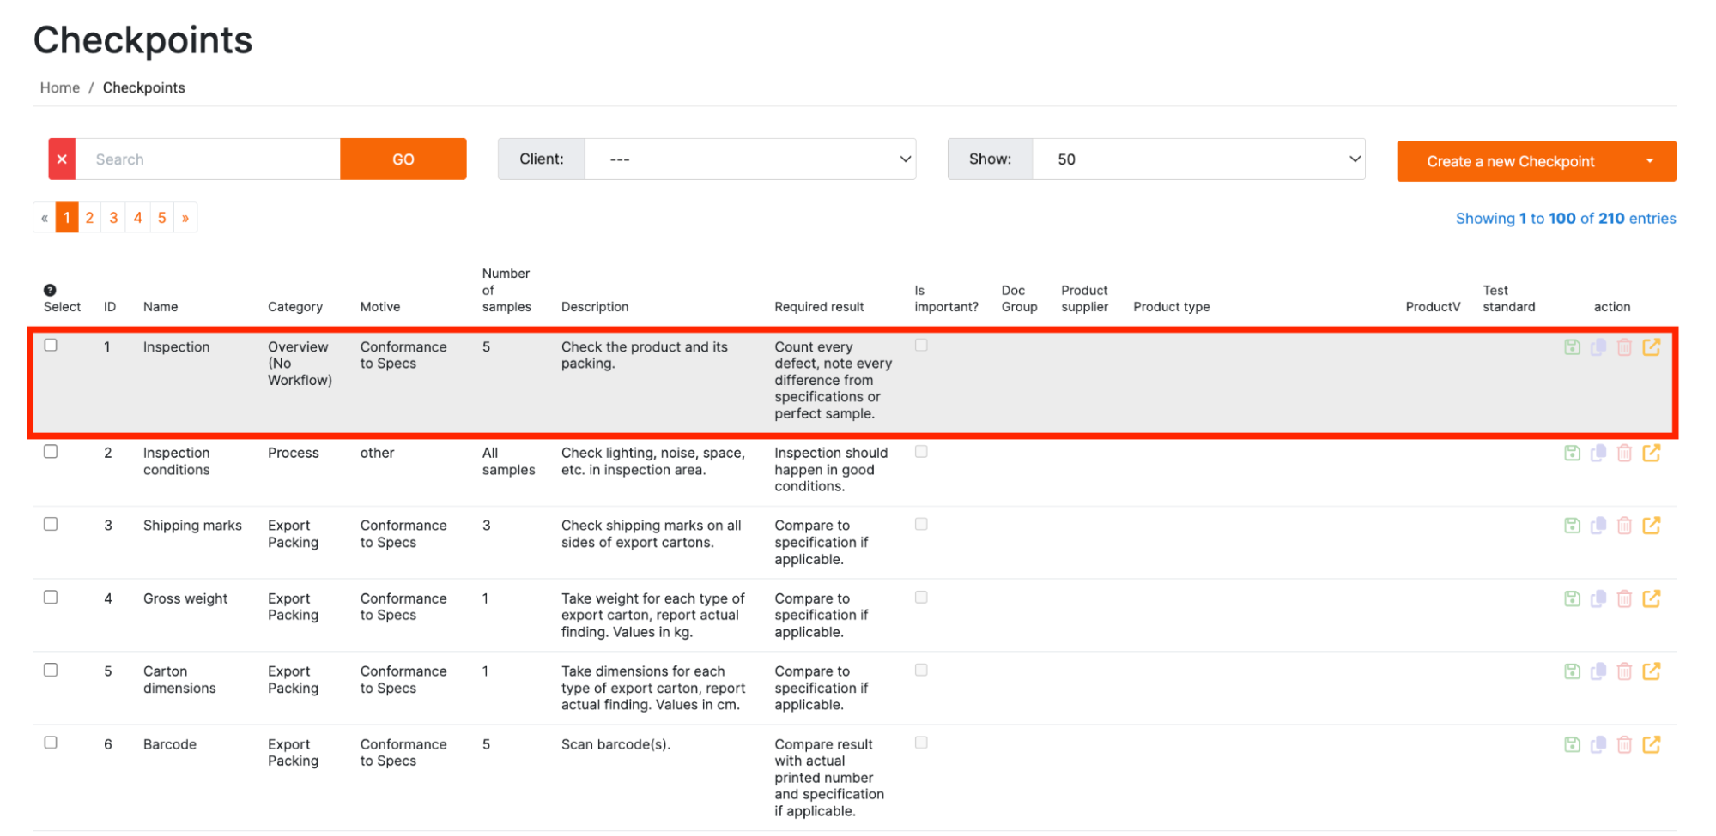Tick the select checkbox for Inspection row
The width and height of the screenshot is (1716, 836).
pyautogui.click(x=51, y=346)
